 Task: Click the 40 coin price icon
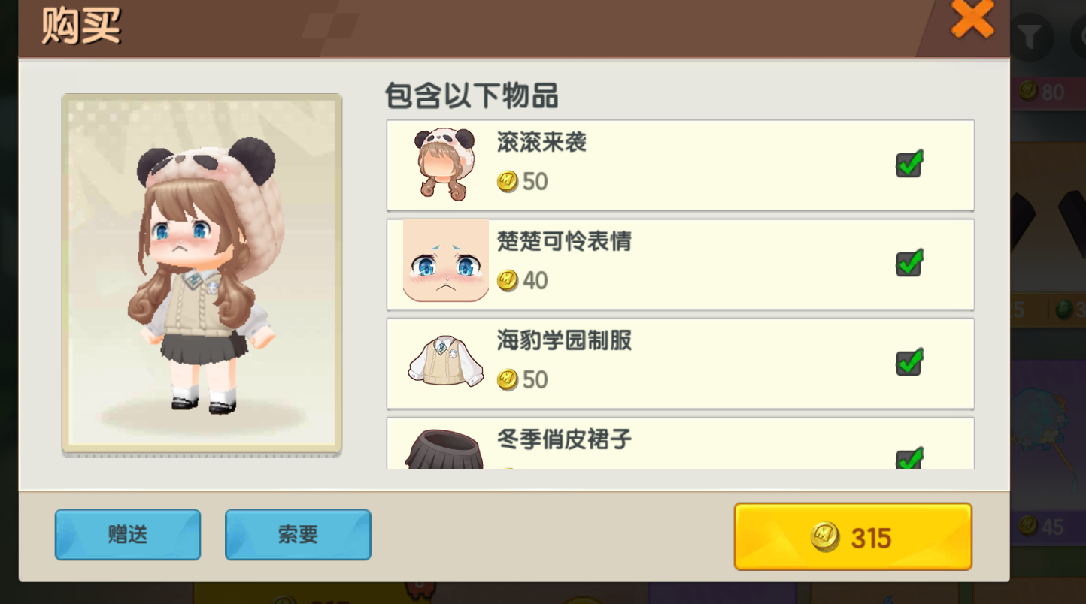(508, 280)
